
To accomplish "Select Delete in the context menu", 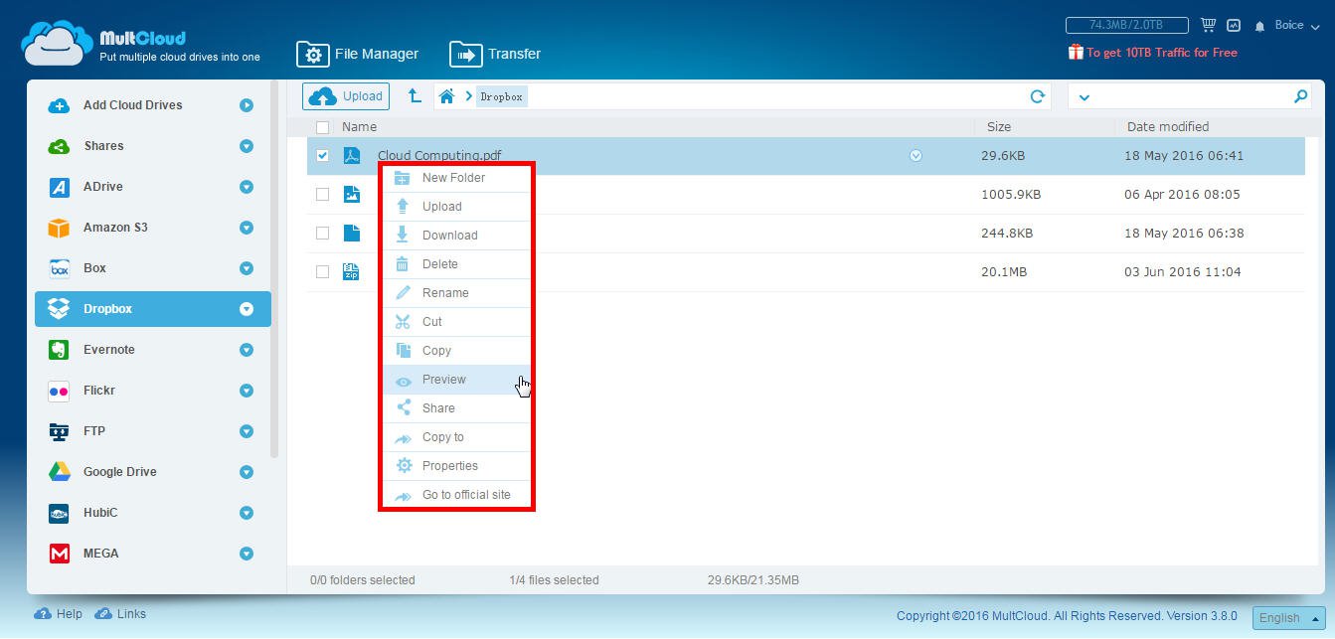I will pos(457,264).
